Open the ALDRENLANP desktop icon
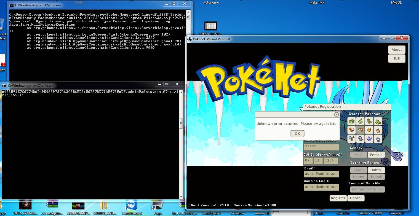 [78, 208]
